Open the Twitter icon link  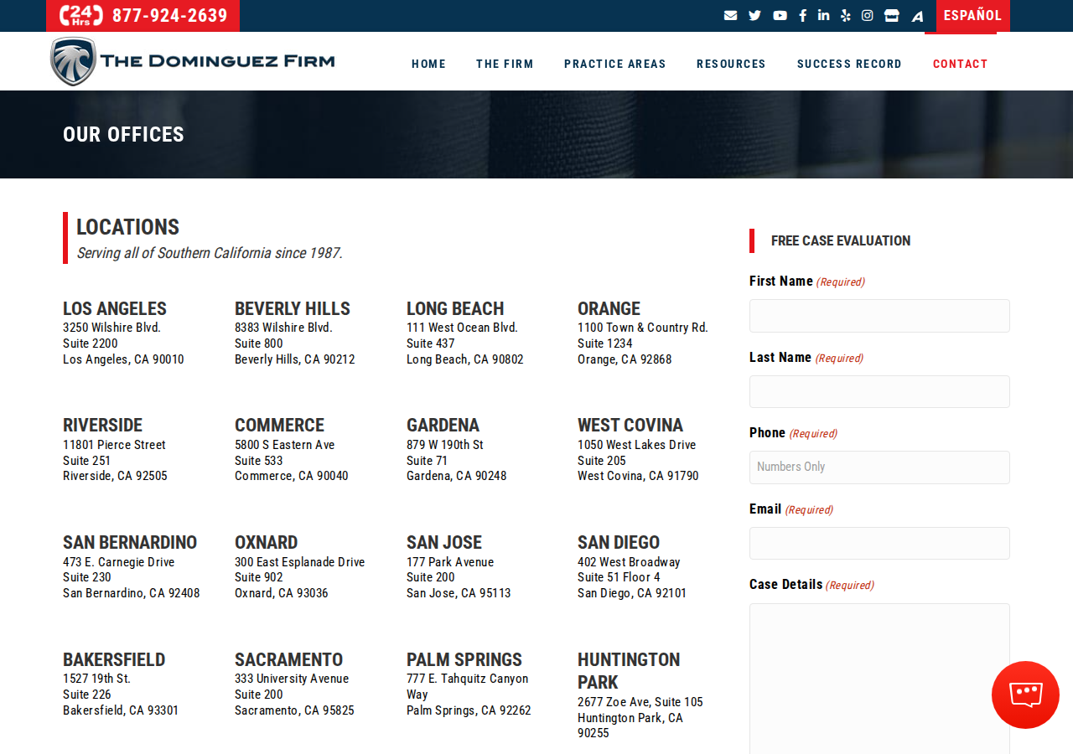point(755,15)
